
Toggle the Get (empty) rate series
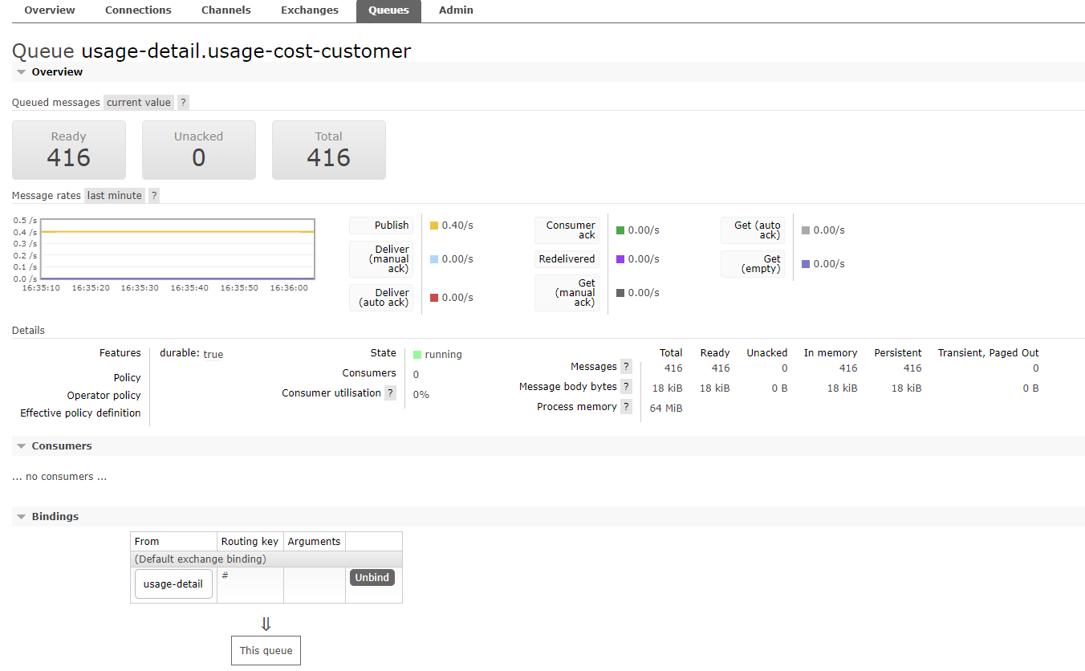tap(754, 263)
